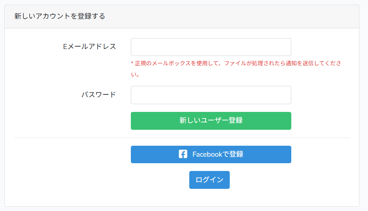Open the ログイン page button

pyautogui.click(x=209, y=180)
